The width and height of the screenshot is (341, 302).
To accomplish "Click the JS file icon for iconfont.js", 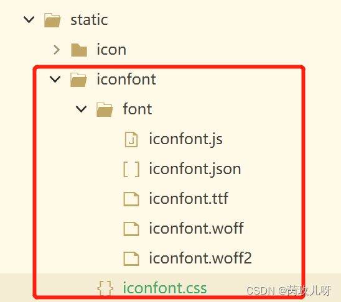I will click(x=131, y=139).
